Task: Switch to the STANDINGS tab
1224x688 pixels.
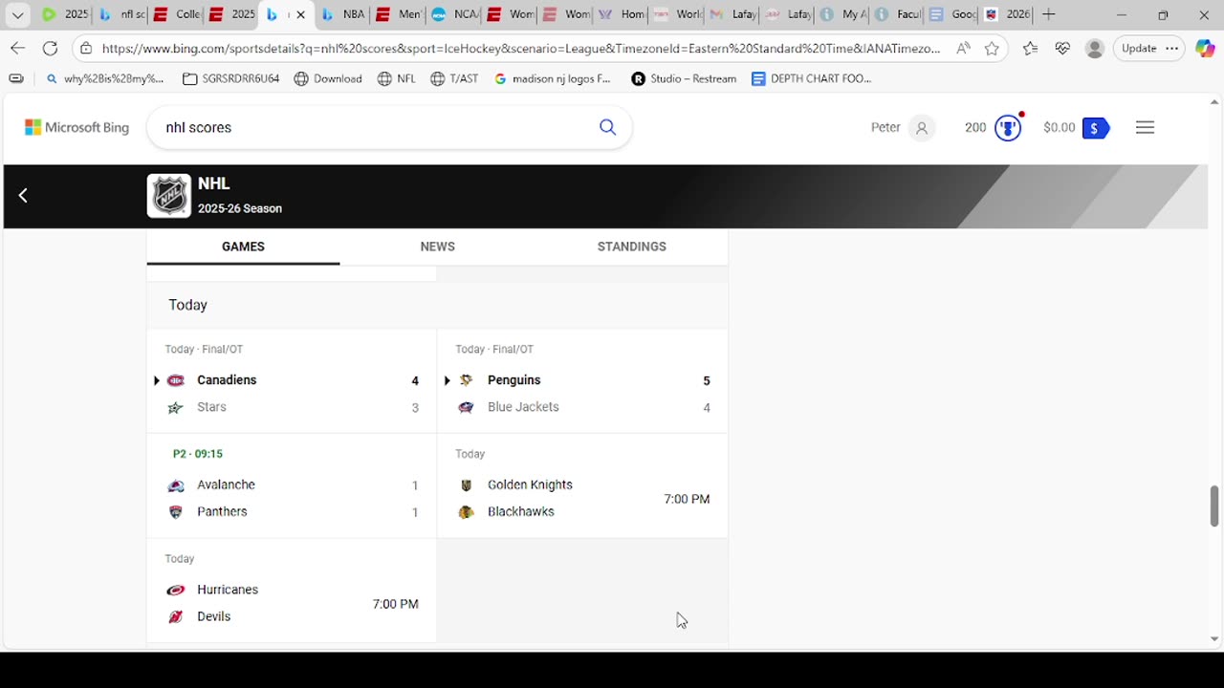Action: click(x=631, y=247)
